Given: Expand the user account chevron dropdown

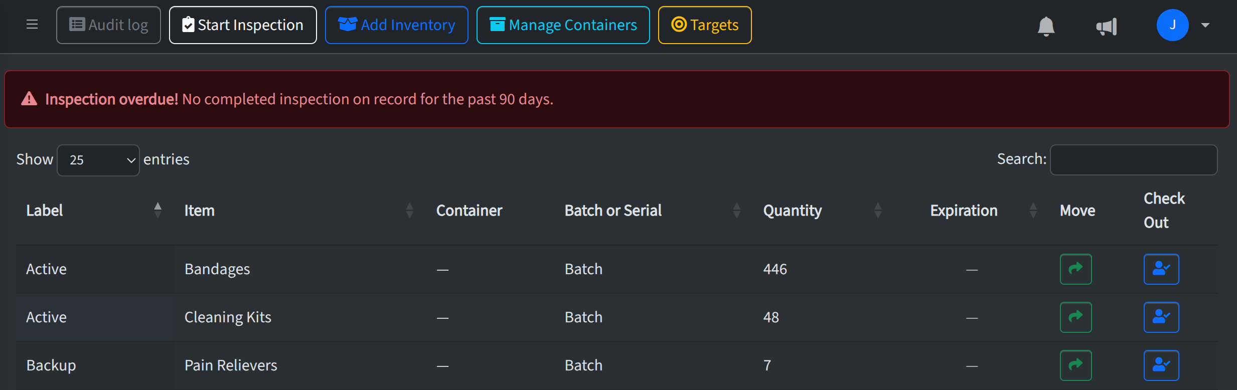Looking at the screenshot, I should click(1206, 25).
